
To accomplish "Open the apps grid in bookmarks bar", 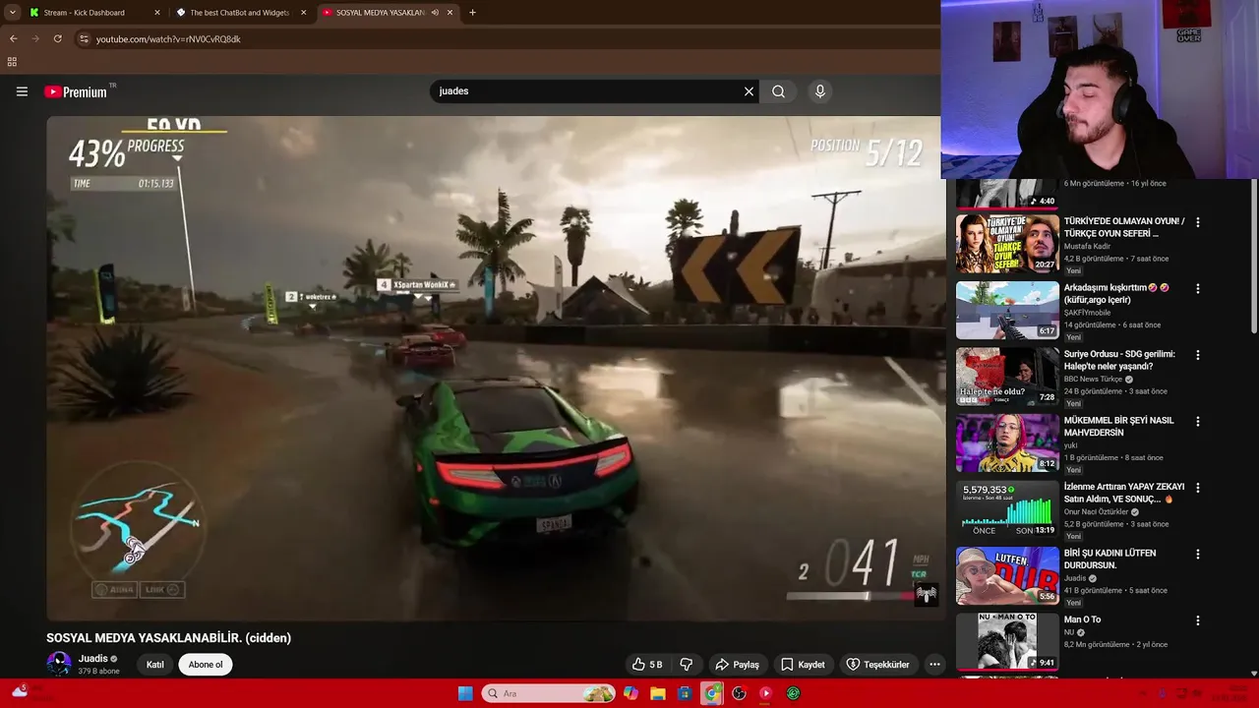I will (x=12, y=62).
